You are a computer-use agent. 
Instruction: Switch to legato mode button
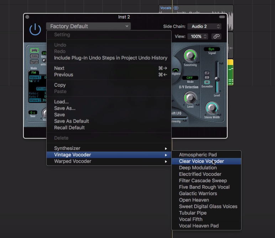34,62
